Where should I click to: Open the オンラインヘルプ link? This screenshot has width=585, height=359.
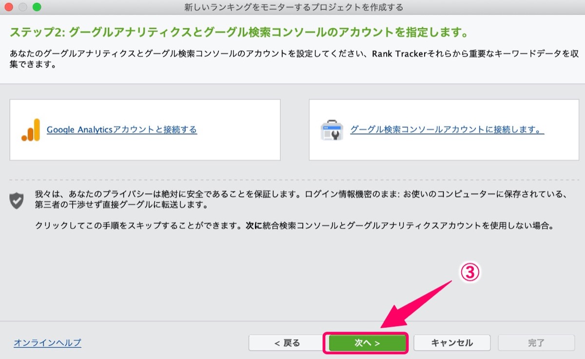[x=47, y=343]
